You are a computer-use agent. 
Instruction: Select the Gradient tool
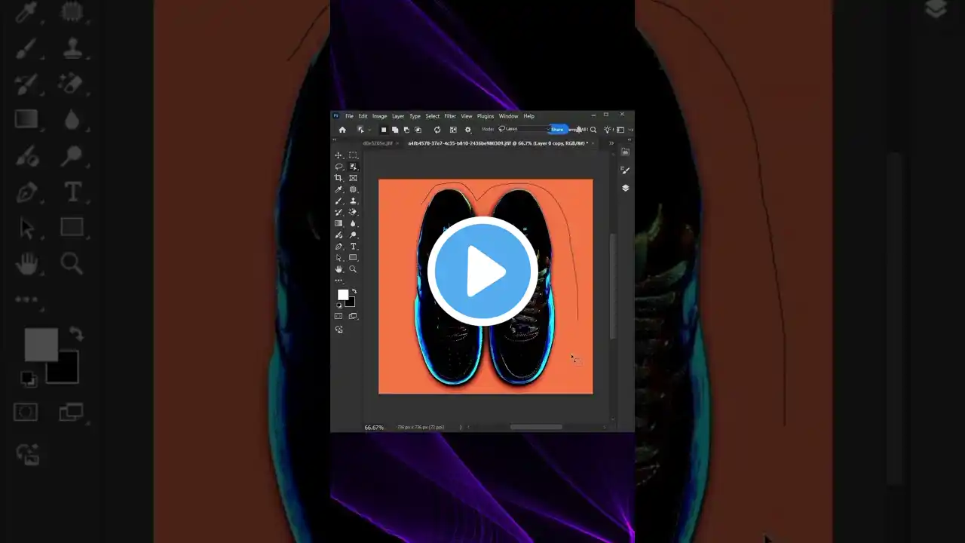coord(339,223)
